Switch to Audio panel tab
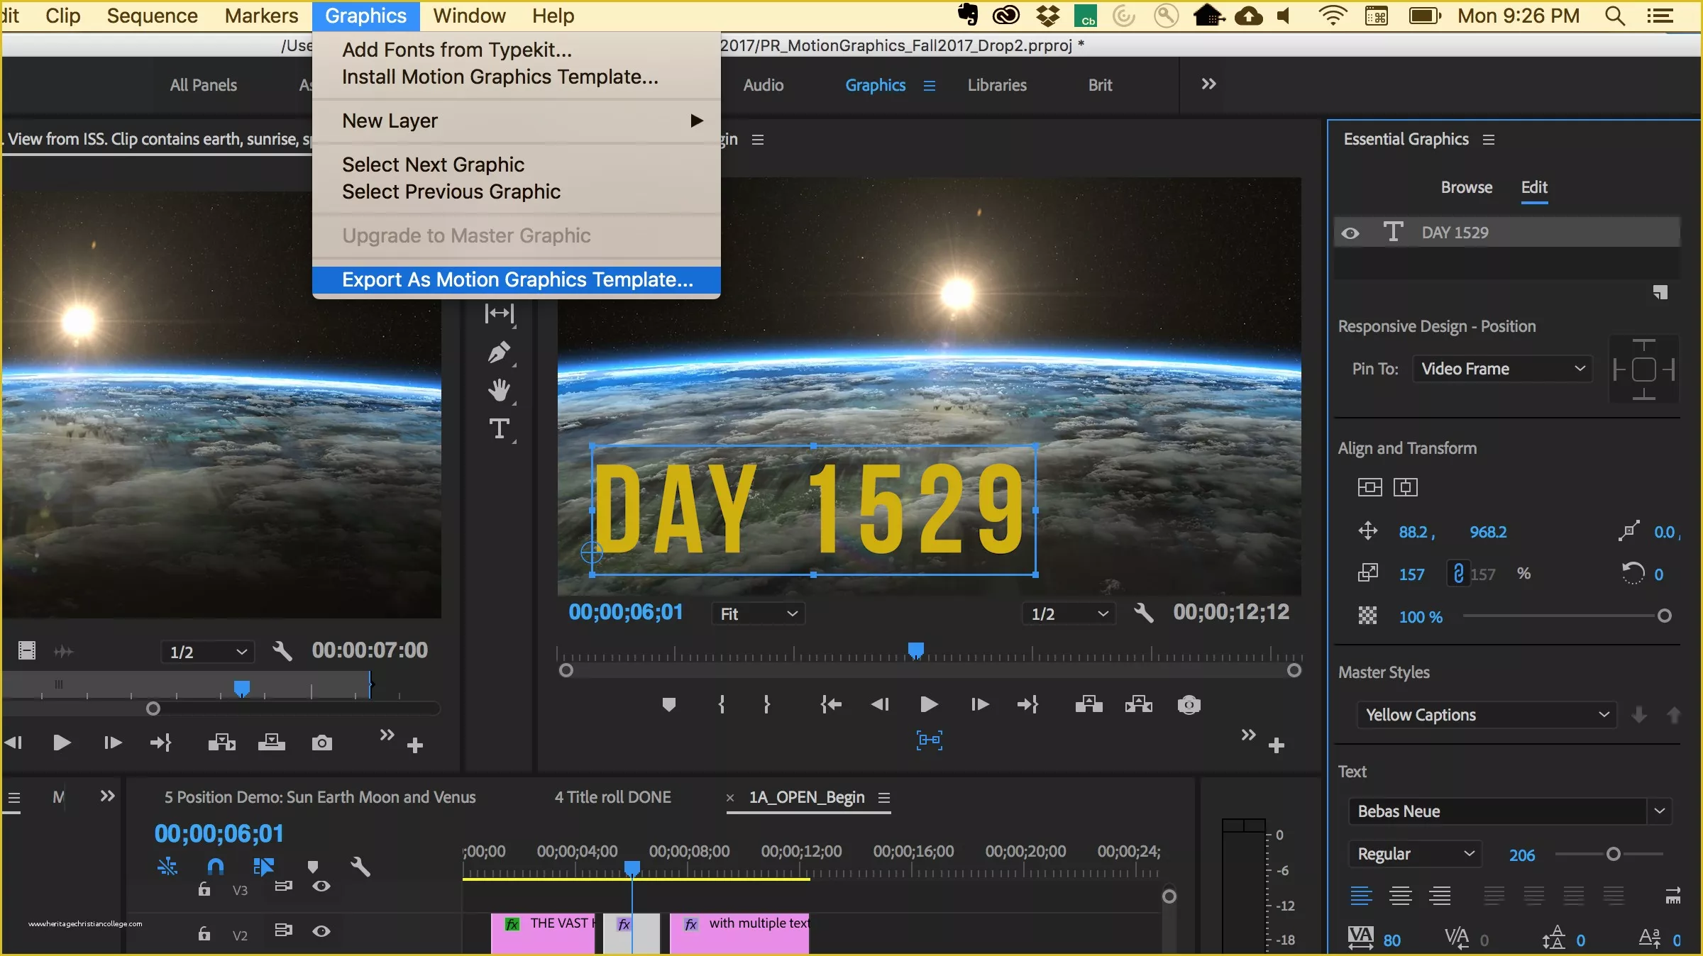1703x956 pixels. point(764,84)
